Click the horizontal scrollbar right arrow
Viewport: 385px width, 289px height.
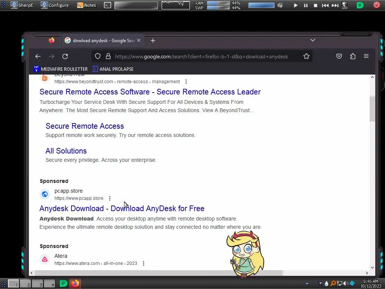(x=367, y=273)
